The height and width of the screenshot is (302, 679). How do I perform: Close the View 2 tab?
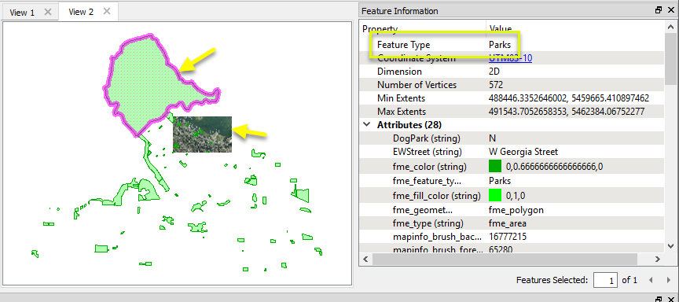click(108, 11)
